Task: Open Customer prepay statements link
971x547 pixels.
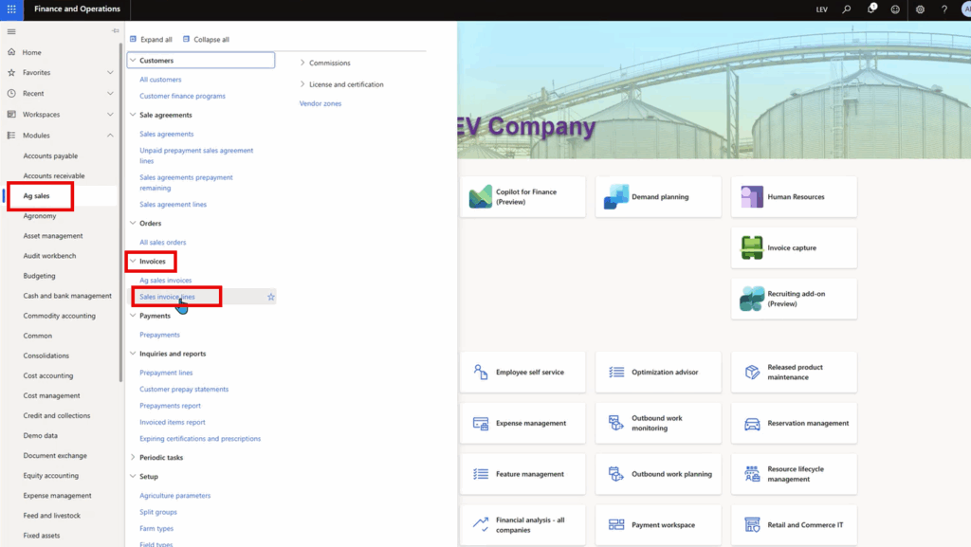Action: click(x=184, y=390)
